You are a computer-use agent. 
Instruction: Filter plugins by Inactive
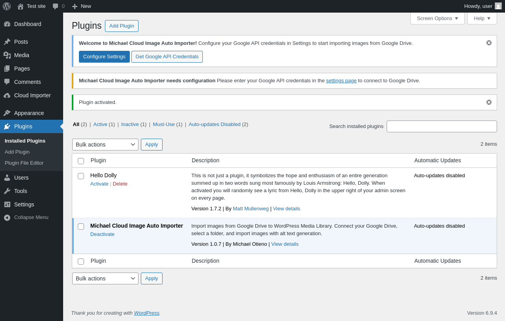pyautogui.click(x=130, y=124)
